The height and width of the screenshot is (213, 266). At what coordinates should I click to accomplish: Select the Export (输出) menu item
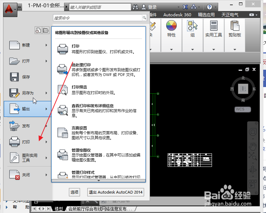pos(27,109)
